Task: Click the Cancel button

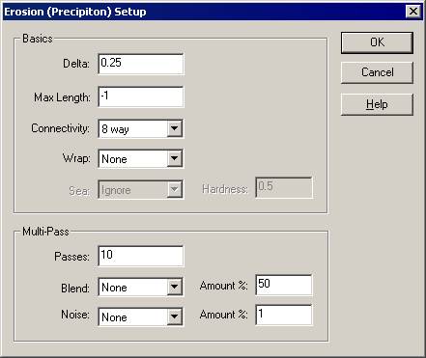Action: point(377,72)
